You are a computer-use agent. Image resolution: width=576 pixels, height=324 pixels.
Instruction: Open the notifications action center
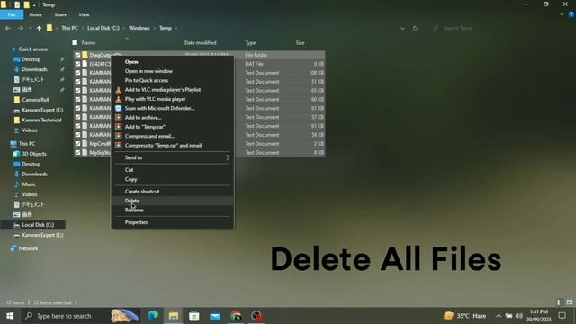(x=562, y=316)
